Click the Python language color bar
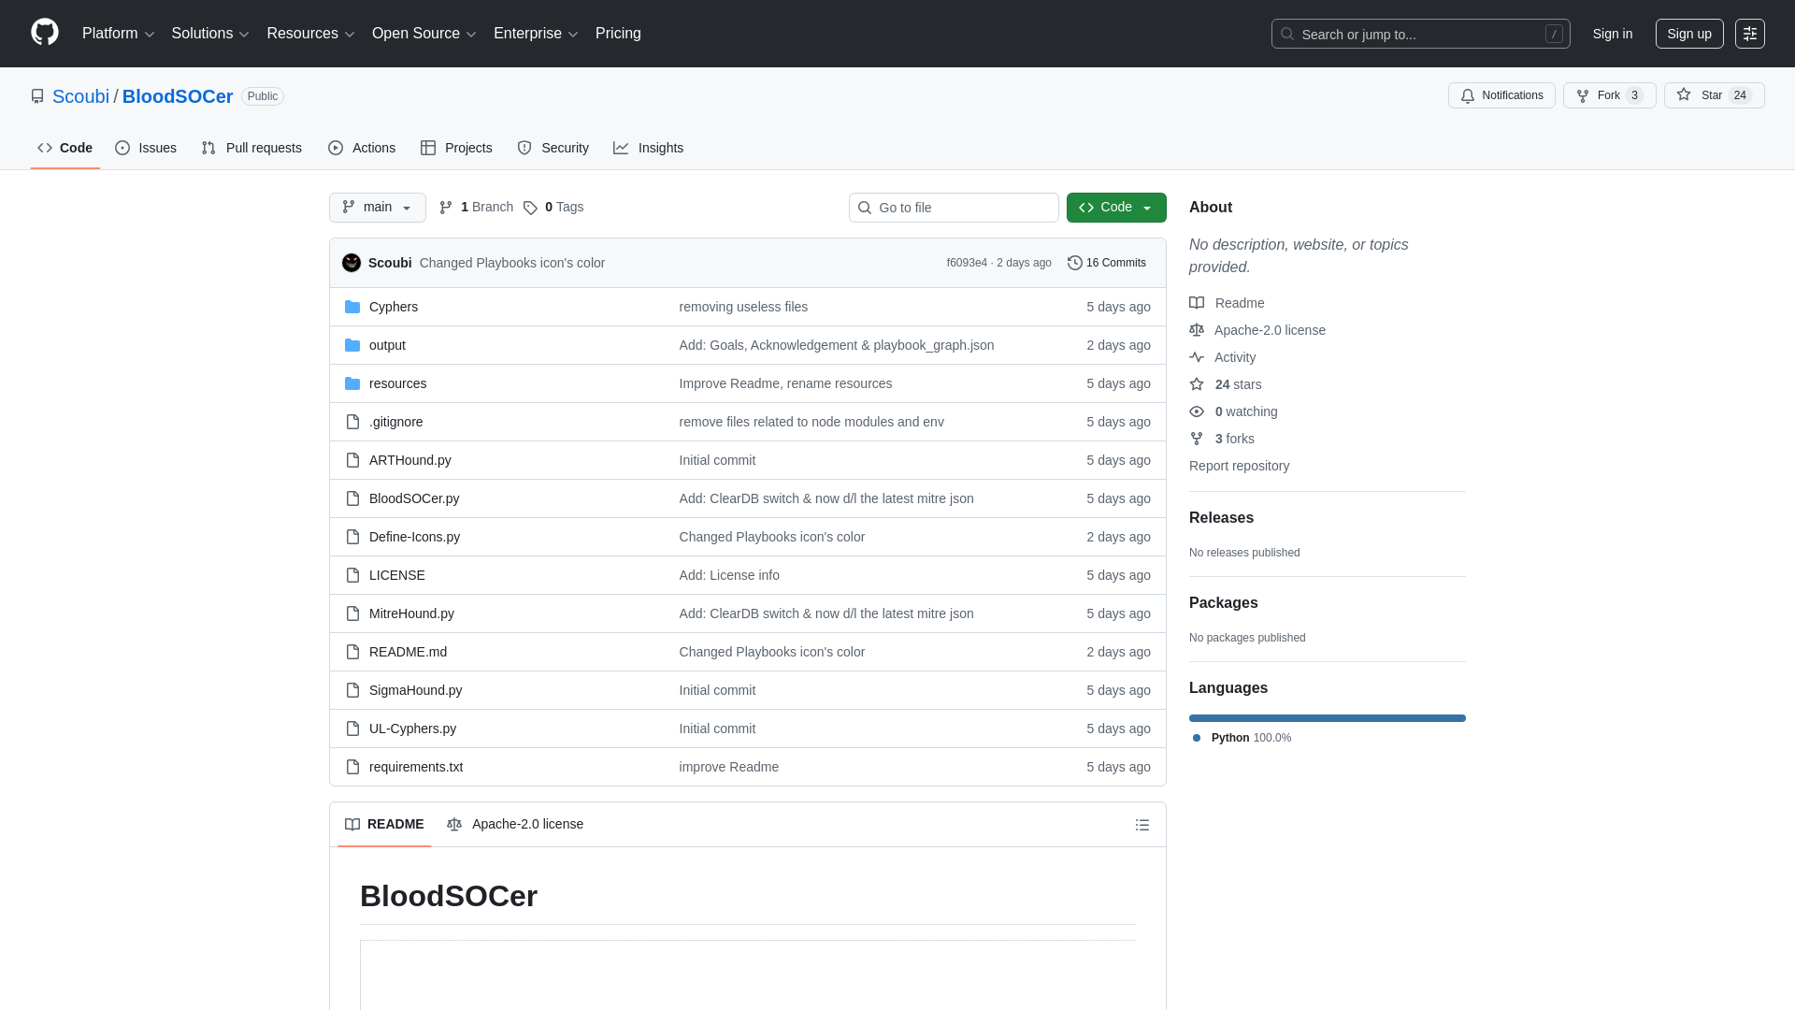 tap(1327, 717)
